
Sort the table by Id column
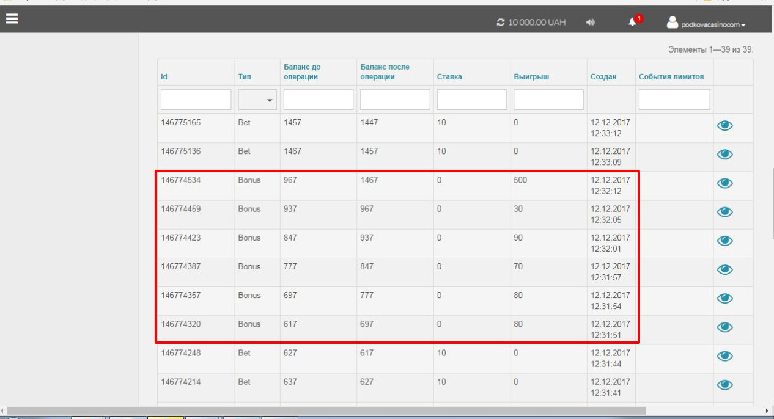[x=164, y=77]
